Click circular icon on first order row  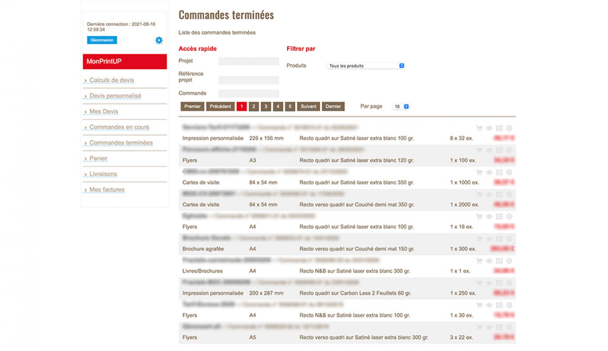[x=509, y=128]
